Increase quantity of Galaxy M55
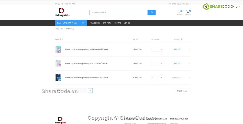This screenshot has width=243, height=124. (161, 77)
